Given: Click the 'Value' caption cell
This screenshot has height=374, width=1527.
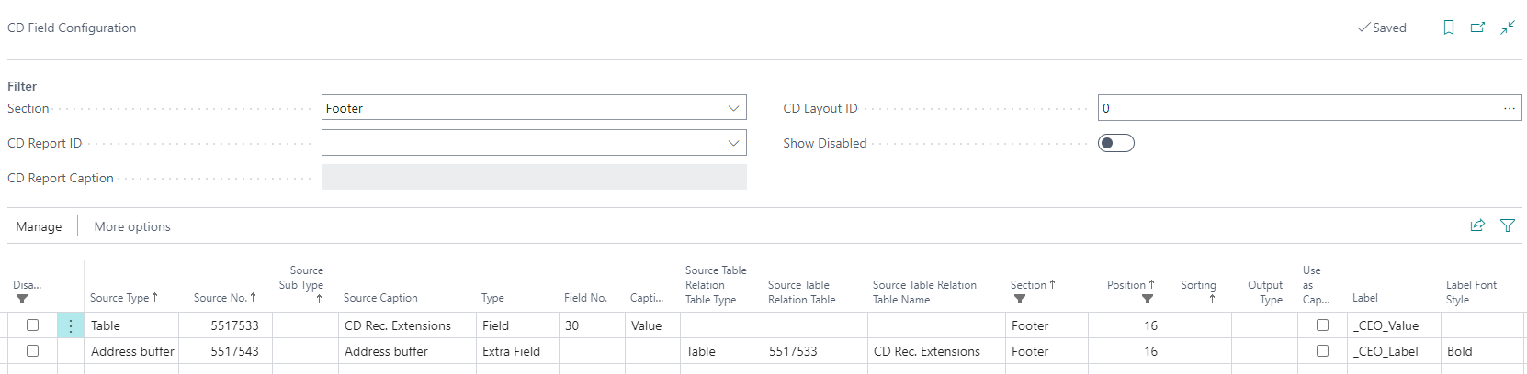Looking at the screenshot, I should [652, 325].
